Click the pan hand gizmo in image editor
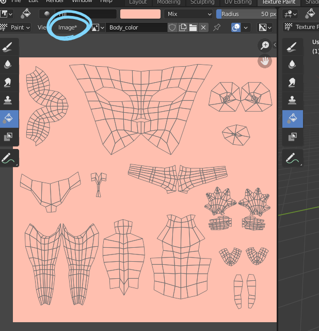 click(265, 61)
